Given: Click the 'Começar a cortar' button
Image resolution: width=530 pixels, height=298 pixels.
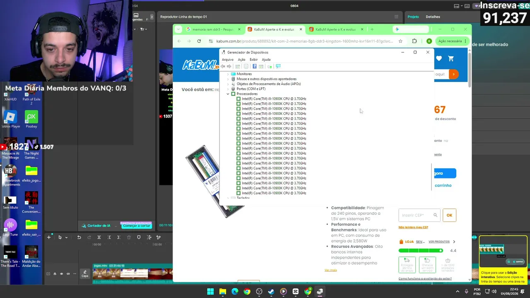Looking at the screenshot, I should tap(136, 226).
